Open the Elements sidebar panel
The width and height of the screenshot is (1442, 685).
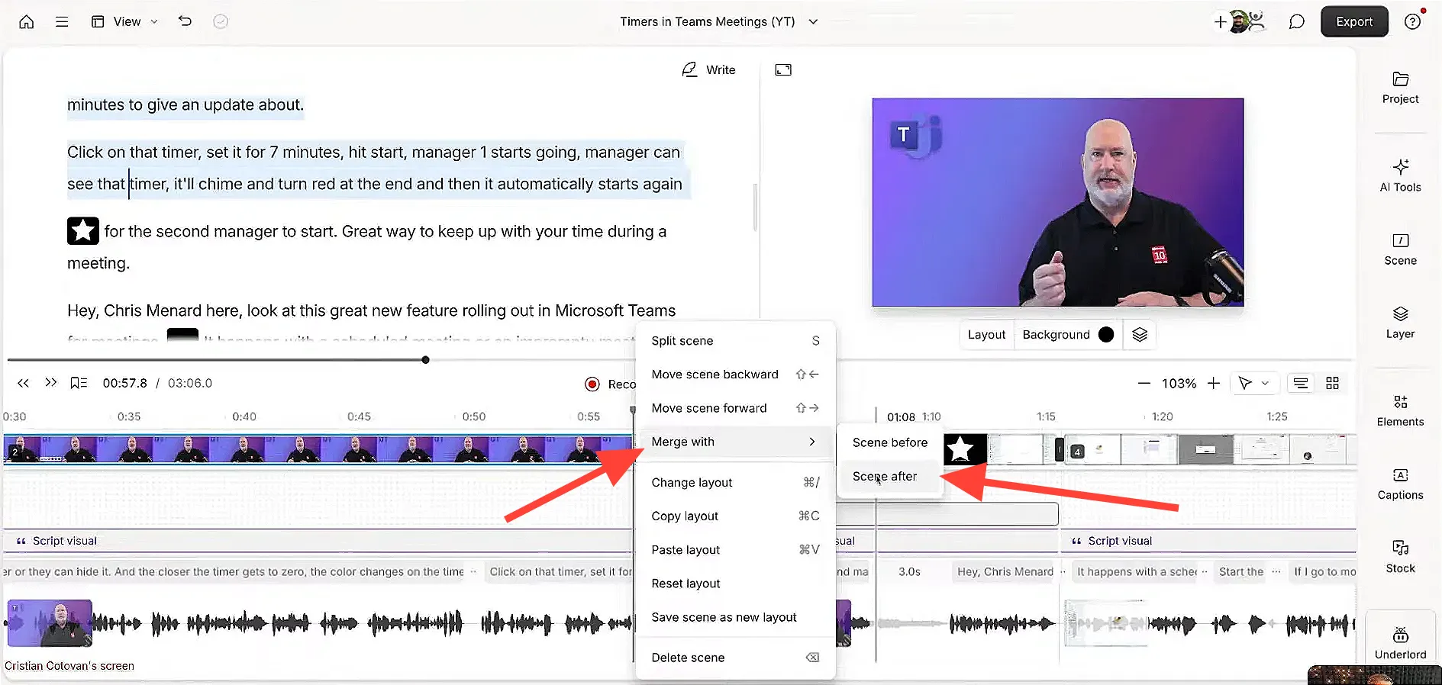(1400, 410)
